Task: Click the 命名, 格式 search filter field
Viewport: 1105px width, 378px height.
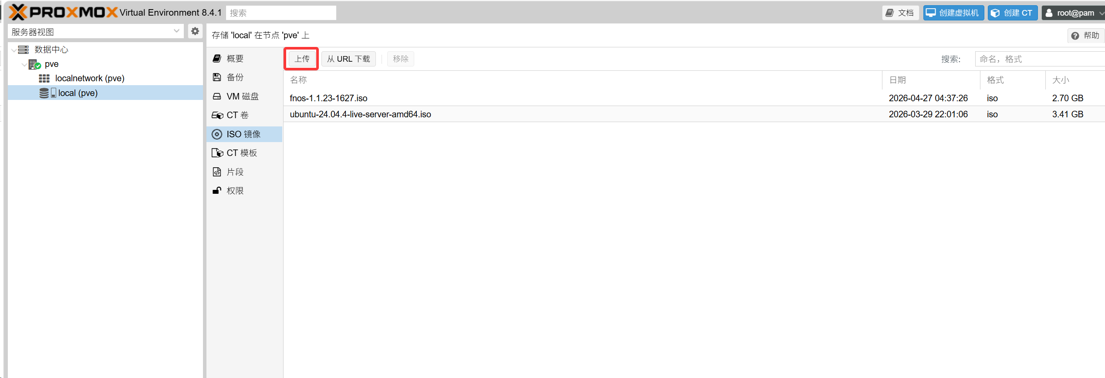Action: point(1039,59)
